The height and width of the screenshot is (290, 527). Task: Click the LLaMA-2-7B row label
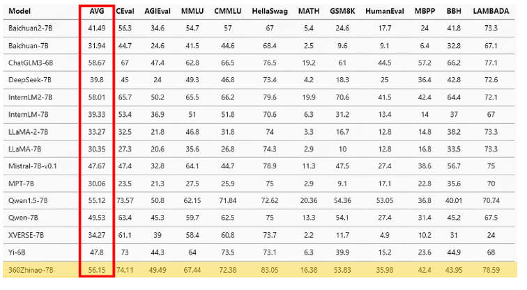(28, 131)
